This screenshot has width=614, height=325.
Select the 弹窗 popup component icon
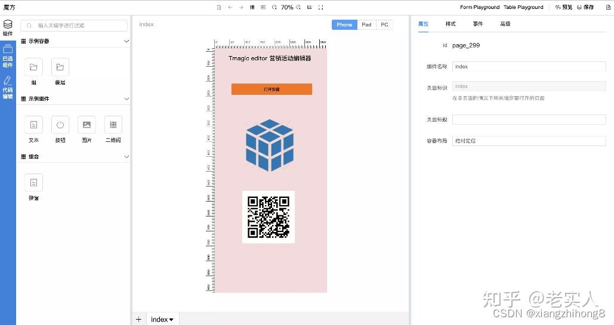pyautogui.click(x=33, y=182)
